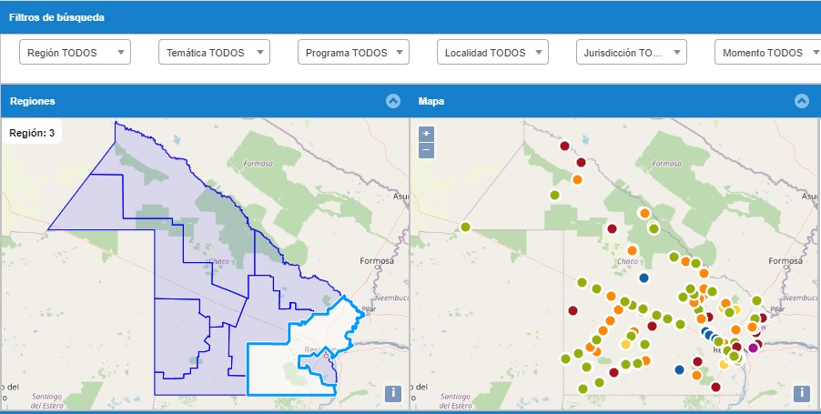Screen dimensions: 821x414
Task: Click the Regiones panel title
Action: pos(32,101)
